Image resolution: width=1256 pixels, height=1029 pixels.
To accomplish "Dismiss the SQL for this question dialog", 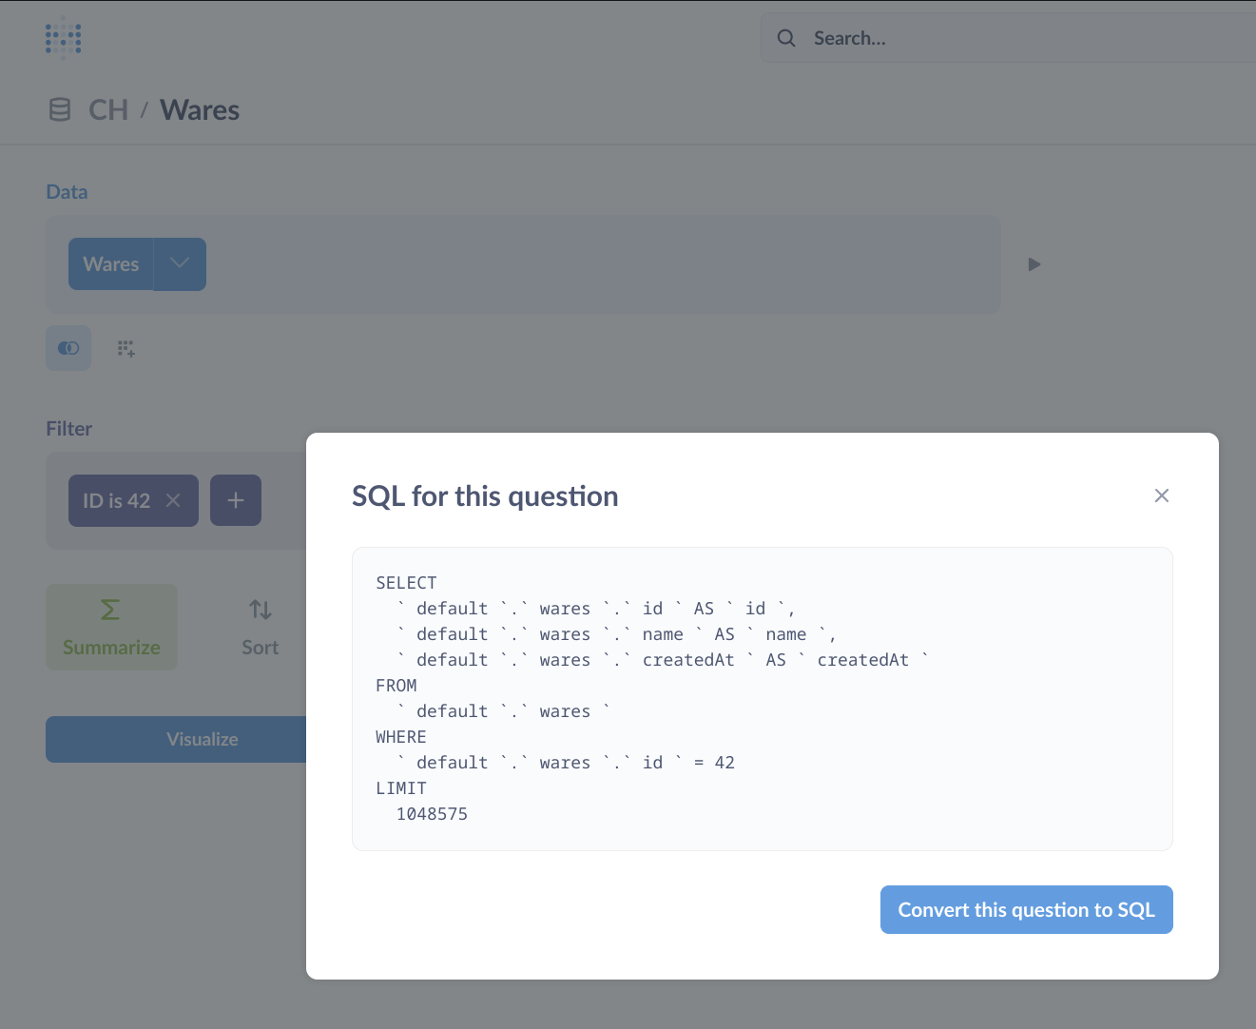I will point(1161,495).
